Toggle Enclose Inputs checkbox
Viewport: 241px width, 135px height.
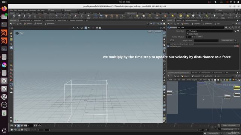[187, 34]
